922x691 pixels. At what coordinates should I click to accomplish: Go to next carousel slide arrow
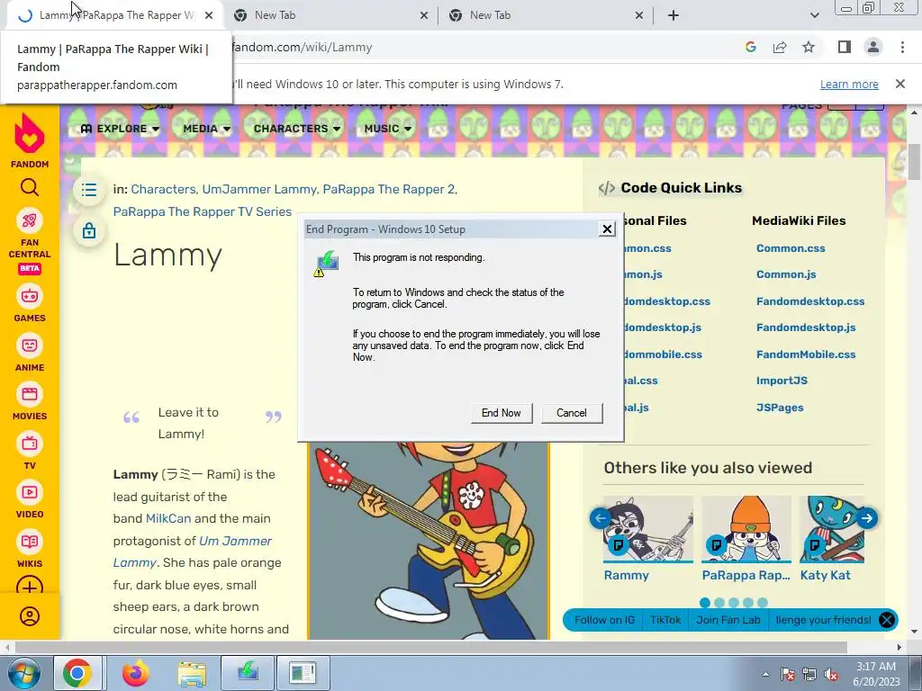point(867,518)
